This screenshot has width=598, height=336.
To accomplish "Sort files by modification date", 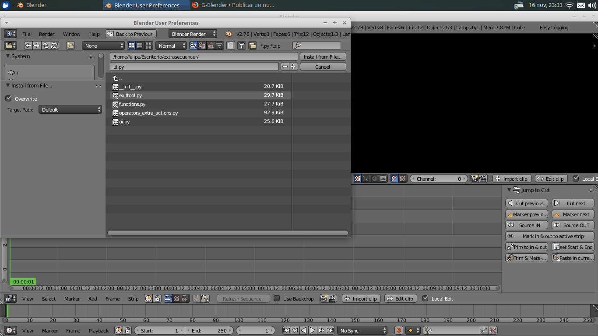I will point(211,45).
